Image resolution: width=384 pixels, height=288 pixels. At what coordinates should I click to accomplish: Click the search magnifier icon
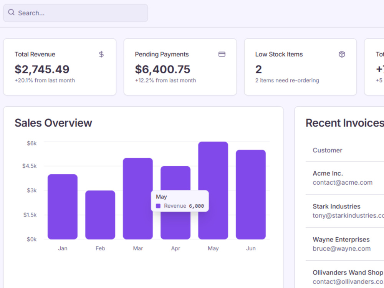click(11, 12)
